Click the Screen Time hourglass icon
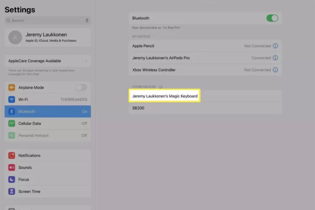The height and width of the screenshot is (210, 315). pyautogui.click(x=12, y=191)
